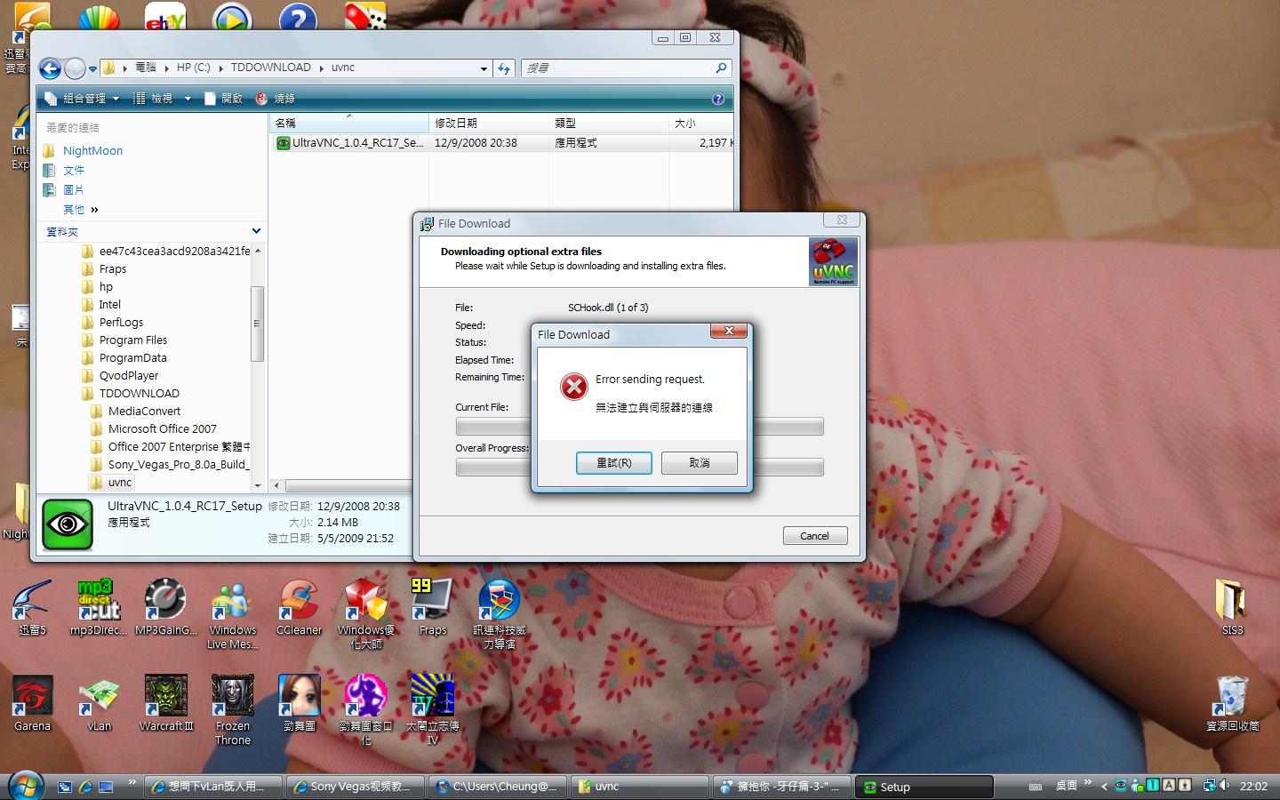Click the Retry button in error dialog
This screenshot has height=800, width=1280.
coord(613,463)
